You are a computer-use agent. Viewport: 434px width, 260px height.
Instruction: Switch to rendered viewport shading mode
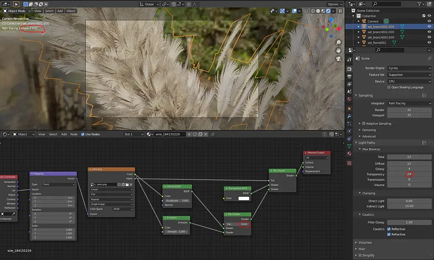tap(328, 11)
